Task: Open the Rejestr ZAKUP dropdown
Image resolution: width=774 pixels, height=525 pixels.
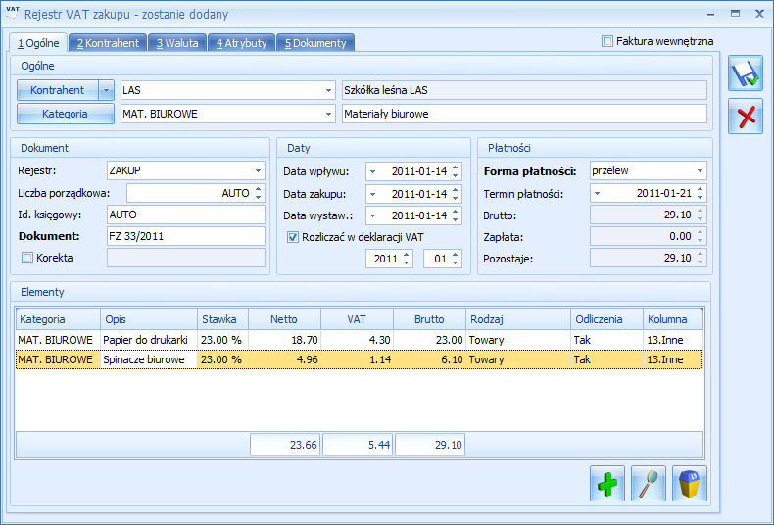Action: tap(259, 170)
